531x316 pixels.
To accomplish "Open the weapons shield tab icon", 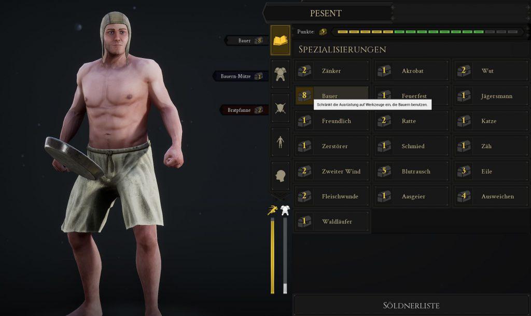I will click(x=281, y=108).
